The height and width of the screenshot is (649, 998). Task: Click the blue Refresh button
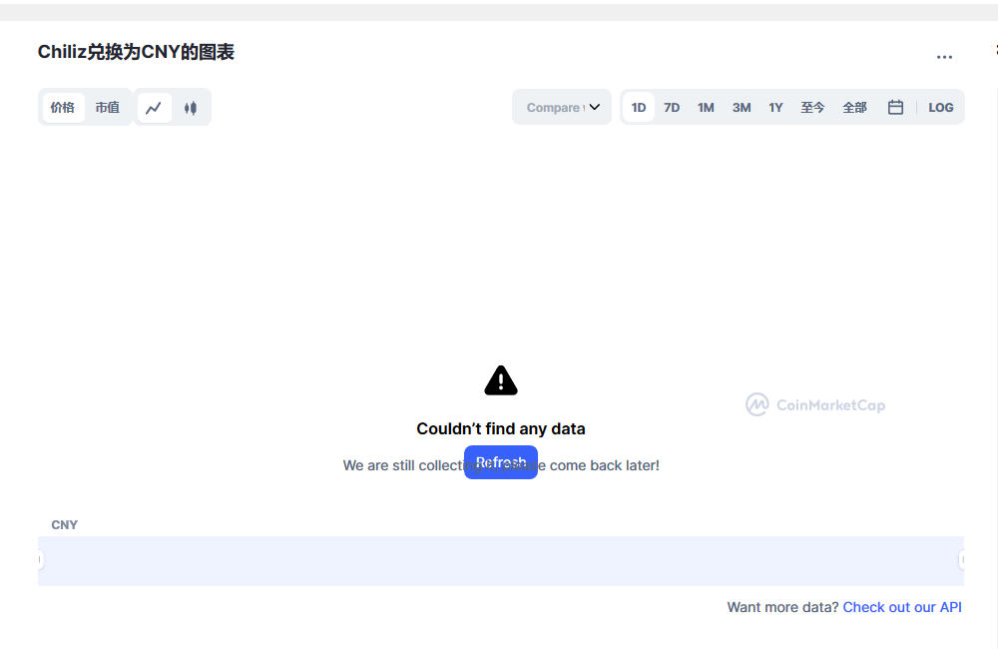[501, 462]
